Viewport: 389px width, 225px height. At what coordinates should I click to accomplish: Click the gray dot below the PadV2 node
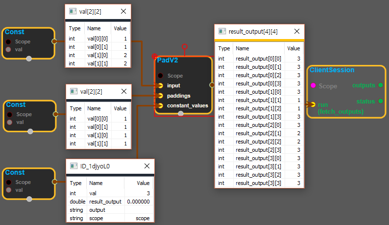181,114
